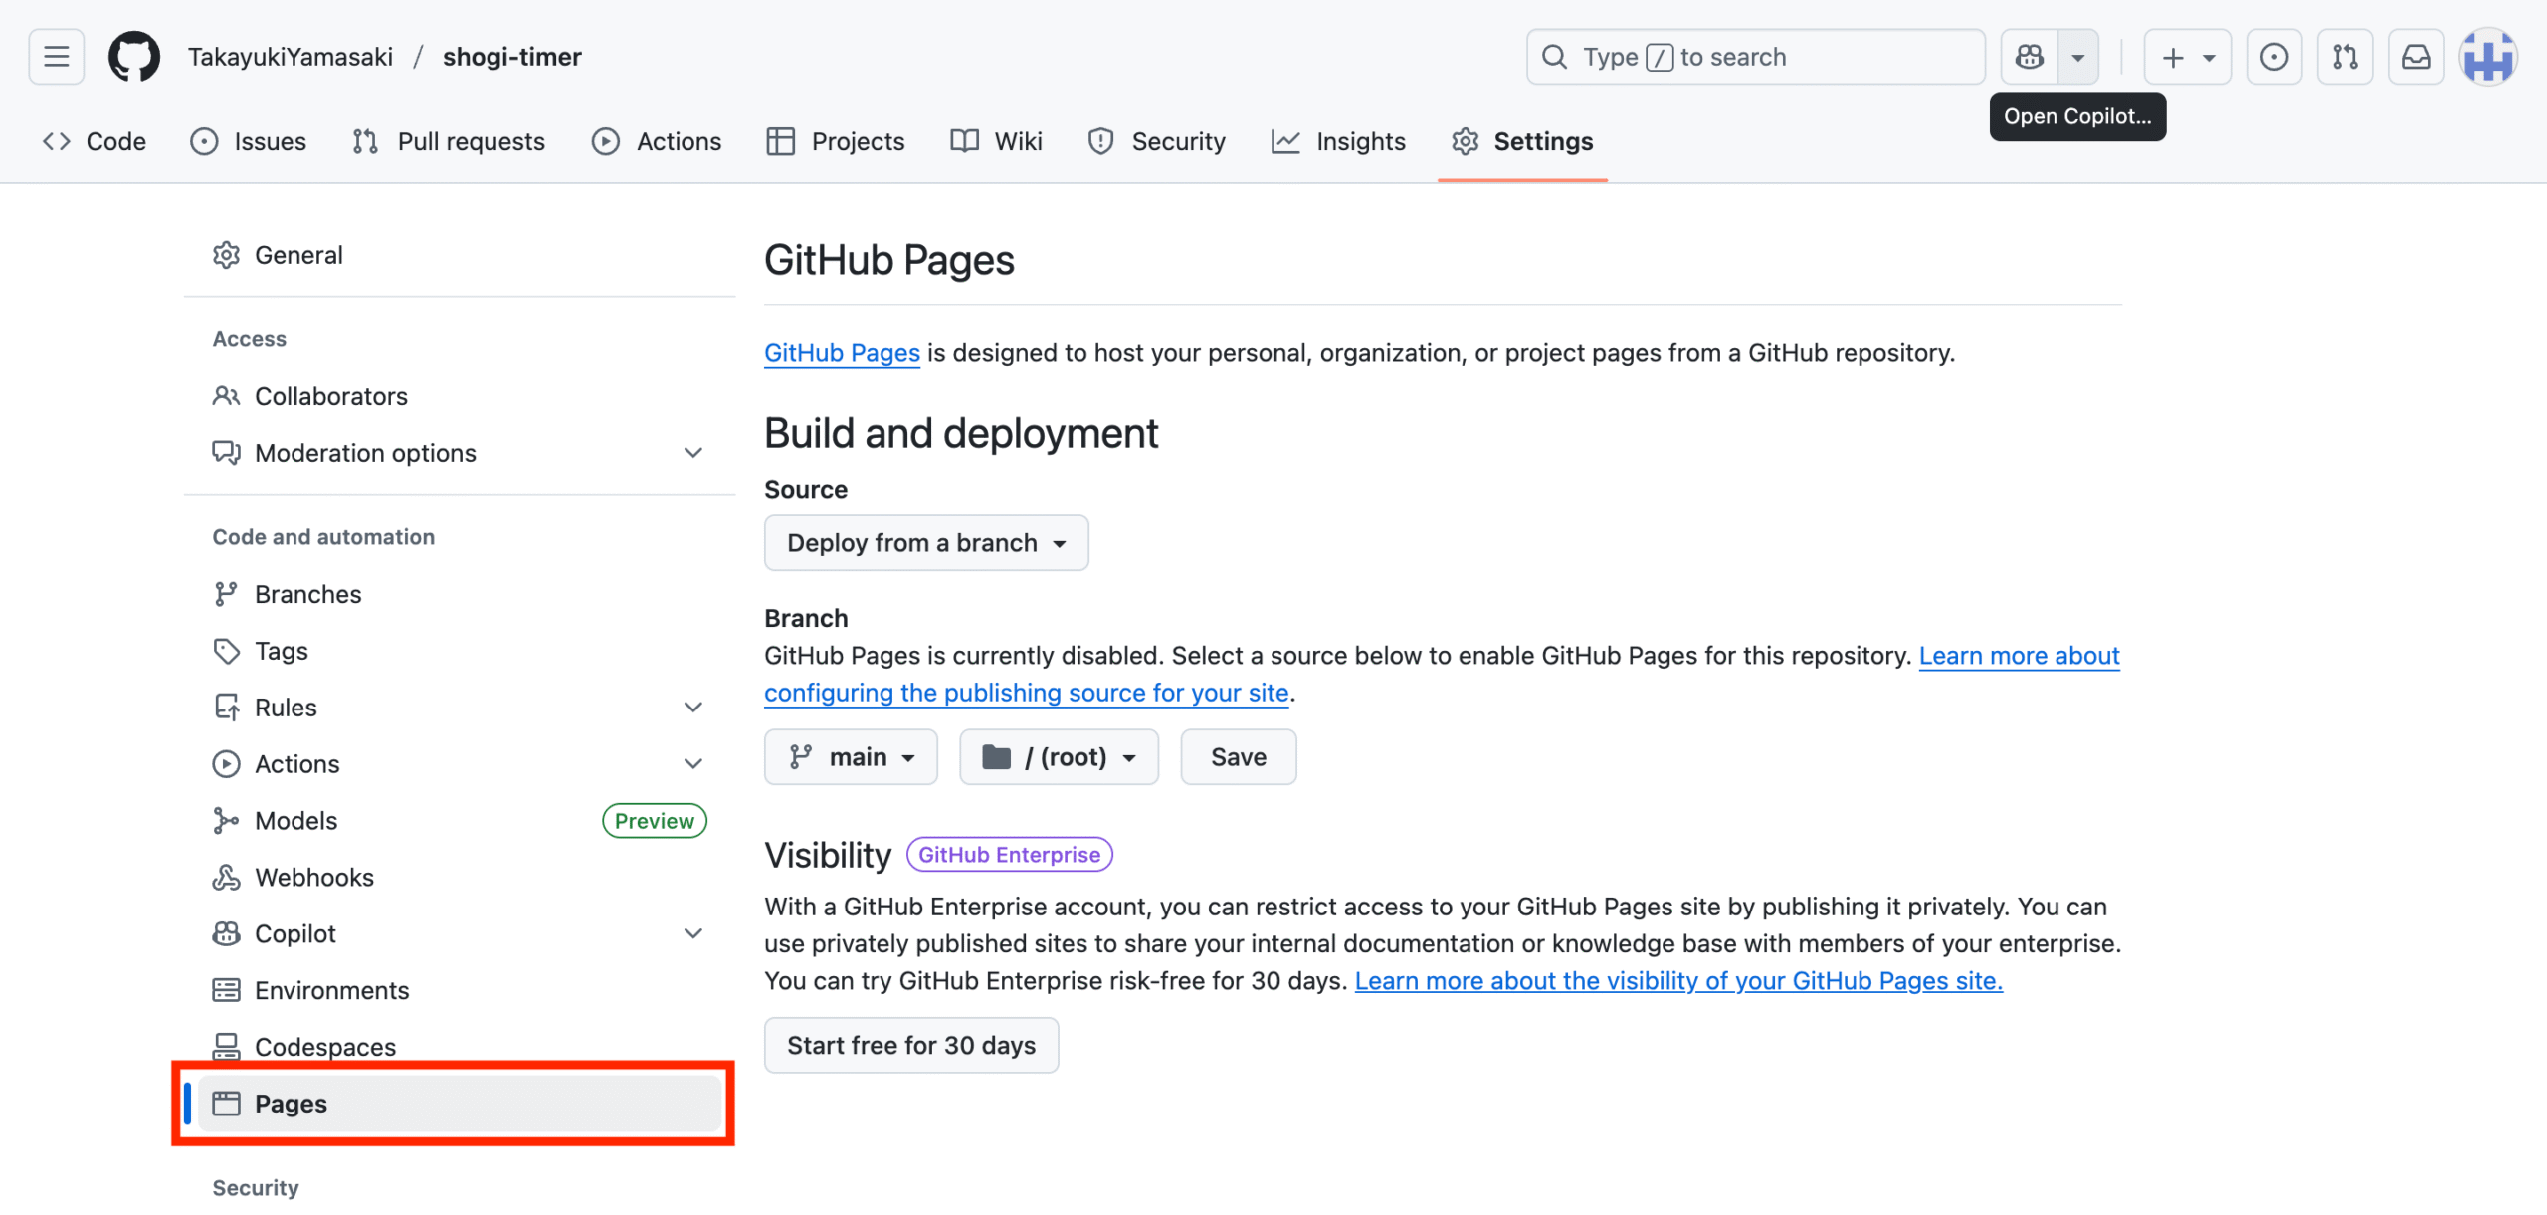The image size is (2547, 1215).
Task: Switch to the Actions repository tab
Action: pos(657,141)
